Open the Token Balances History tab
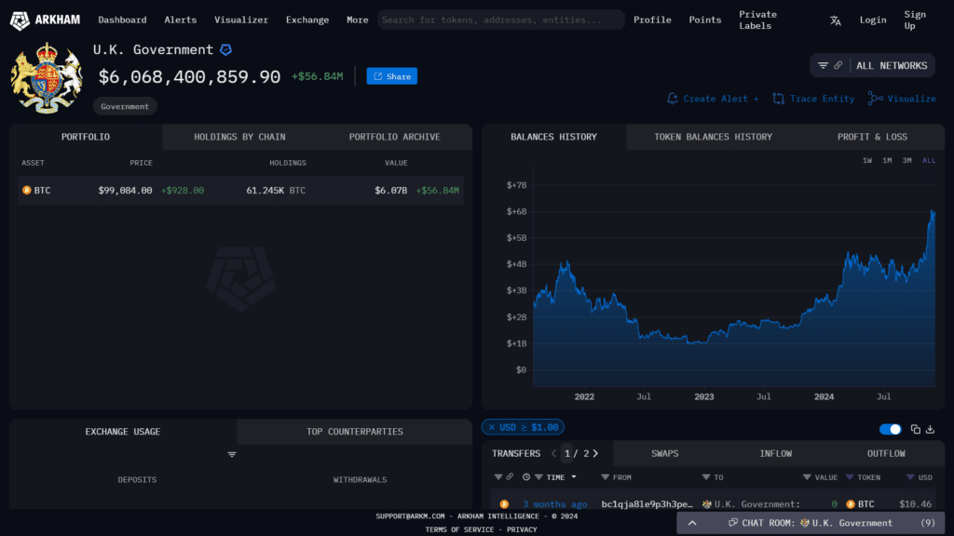Screen dimensions: 954x536 (x=713, y=137)
